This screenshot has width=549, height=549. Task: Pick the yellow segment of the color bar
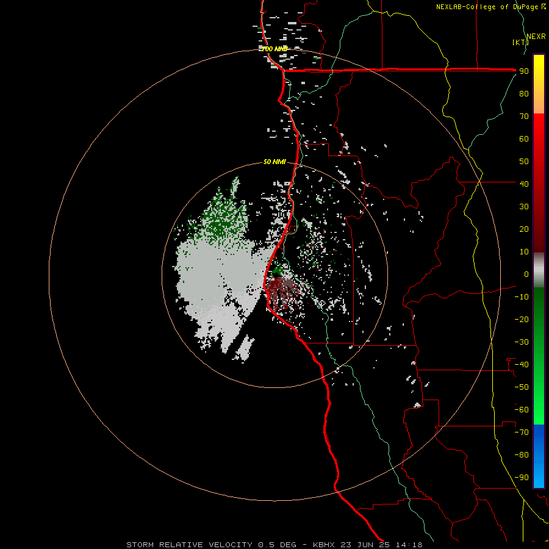(539, 84)
